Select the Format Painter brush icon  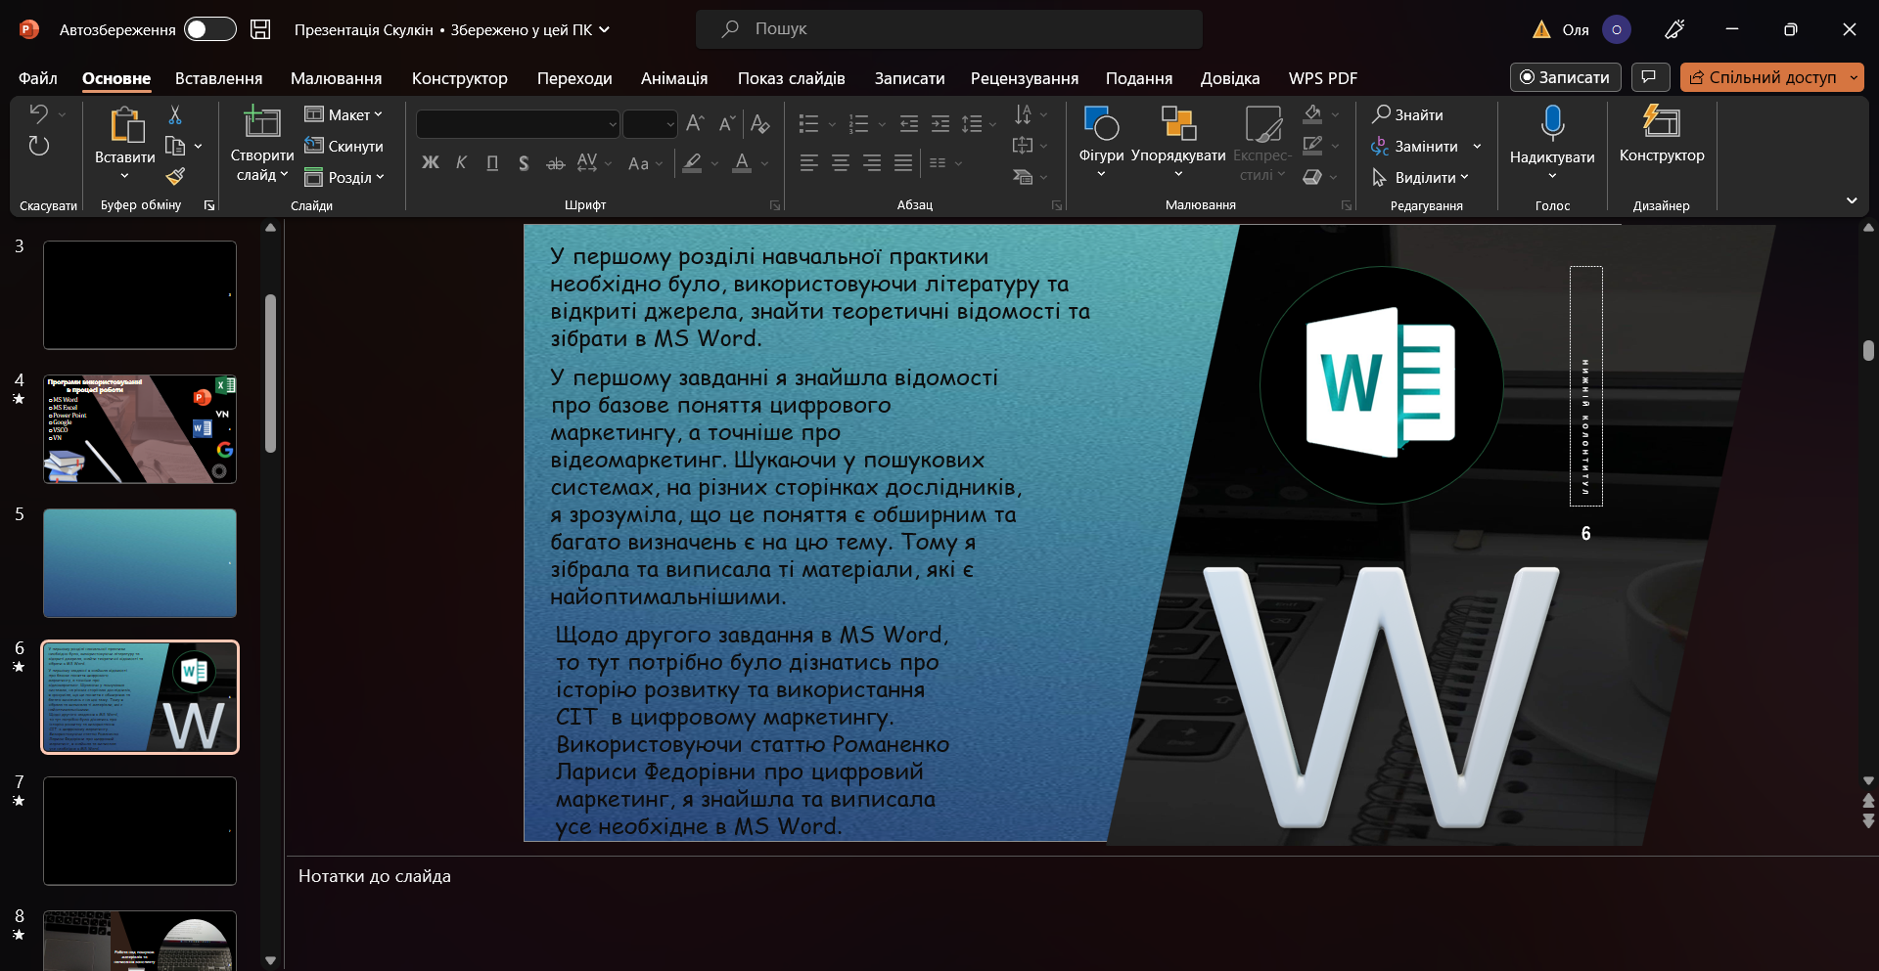pyautogui.click(x=175, y=176)
